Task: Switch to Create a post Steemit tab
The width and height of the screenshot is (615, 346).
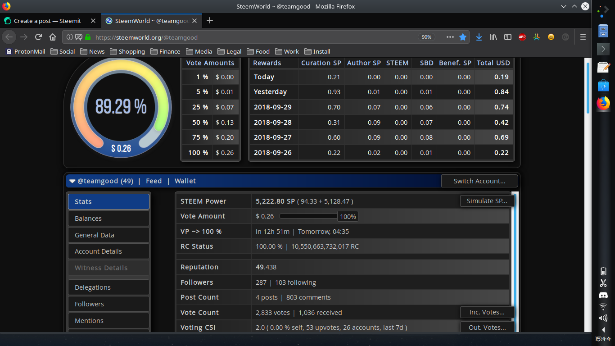Action: [47, 21]
